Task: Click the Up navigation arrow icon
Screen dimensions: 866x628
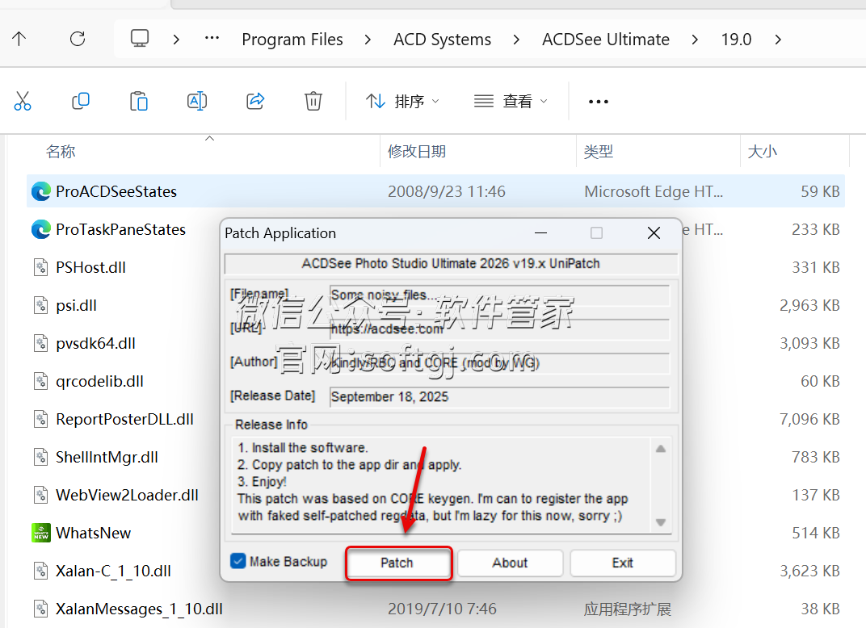Action: pos(19,39)
